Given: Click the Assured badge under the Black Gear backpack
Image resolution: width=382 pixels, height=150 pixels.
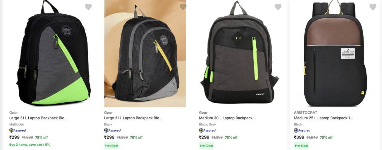Looking at the screenshot, I should pos(112,130).
